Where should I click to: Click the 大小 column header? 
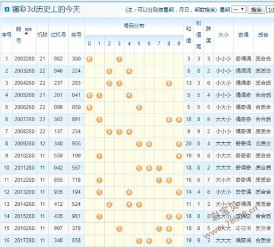point(224,35)
